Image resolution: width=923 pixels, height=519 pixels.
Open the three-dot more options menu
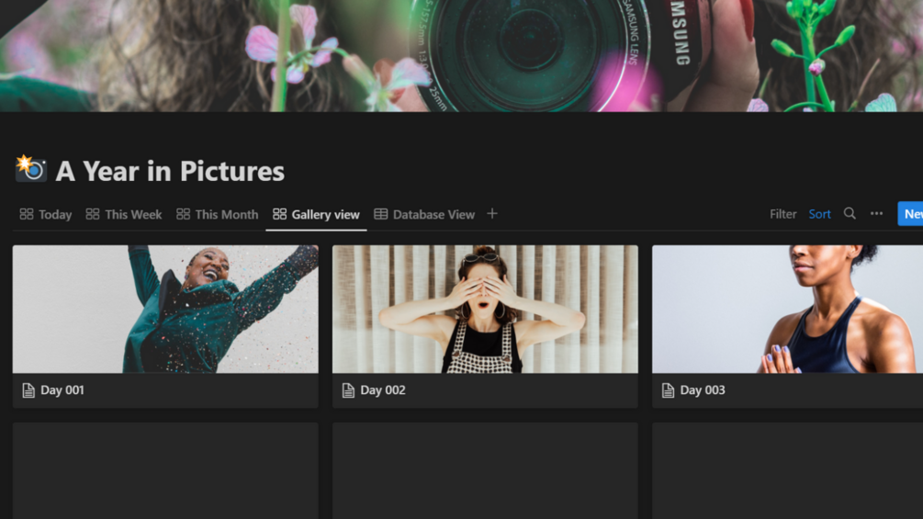pyautogui.click(x=876, y=214)
